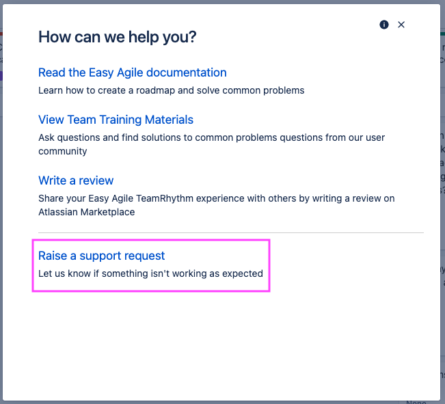Close the help dialog with the X icon
445x404 pixels.
[x=401, y=25]
